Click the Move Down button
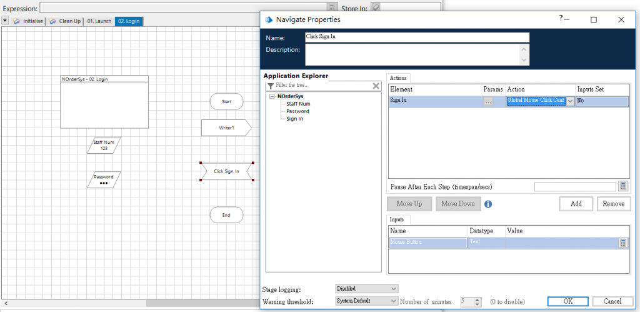Viewport: 640px width, 312px height. [x=458, y=204]
